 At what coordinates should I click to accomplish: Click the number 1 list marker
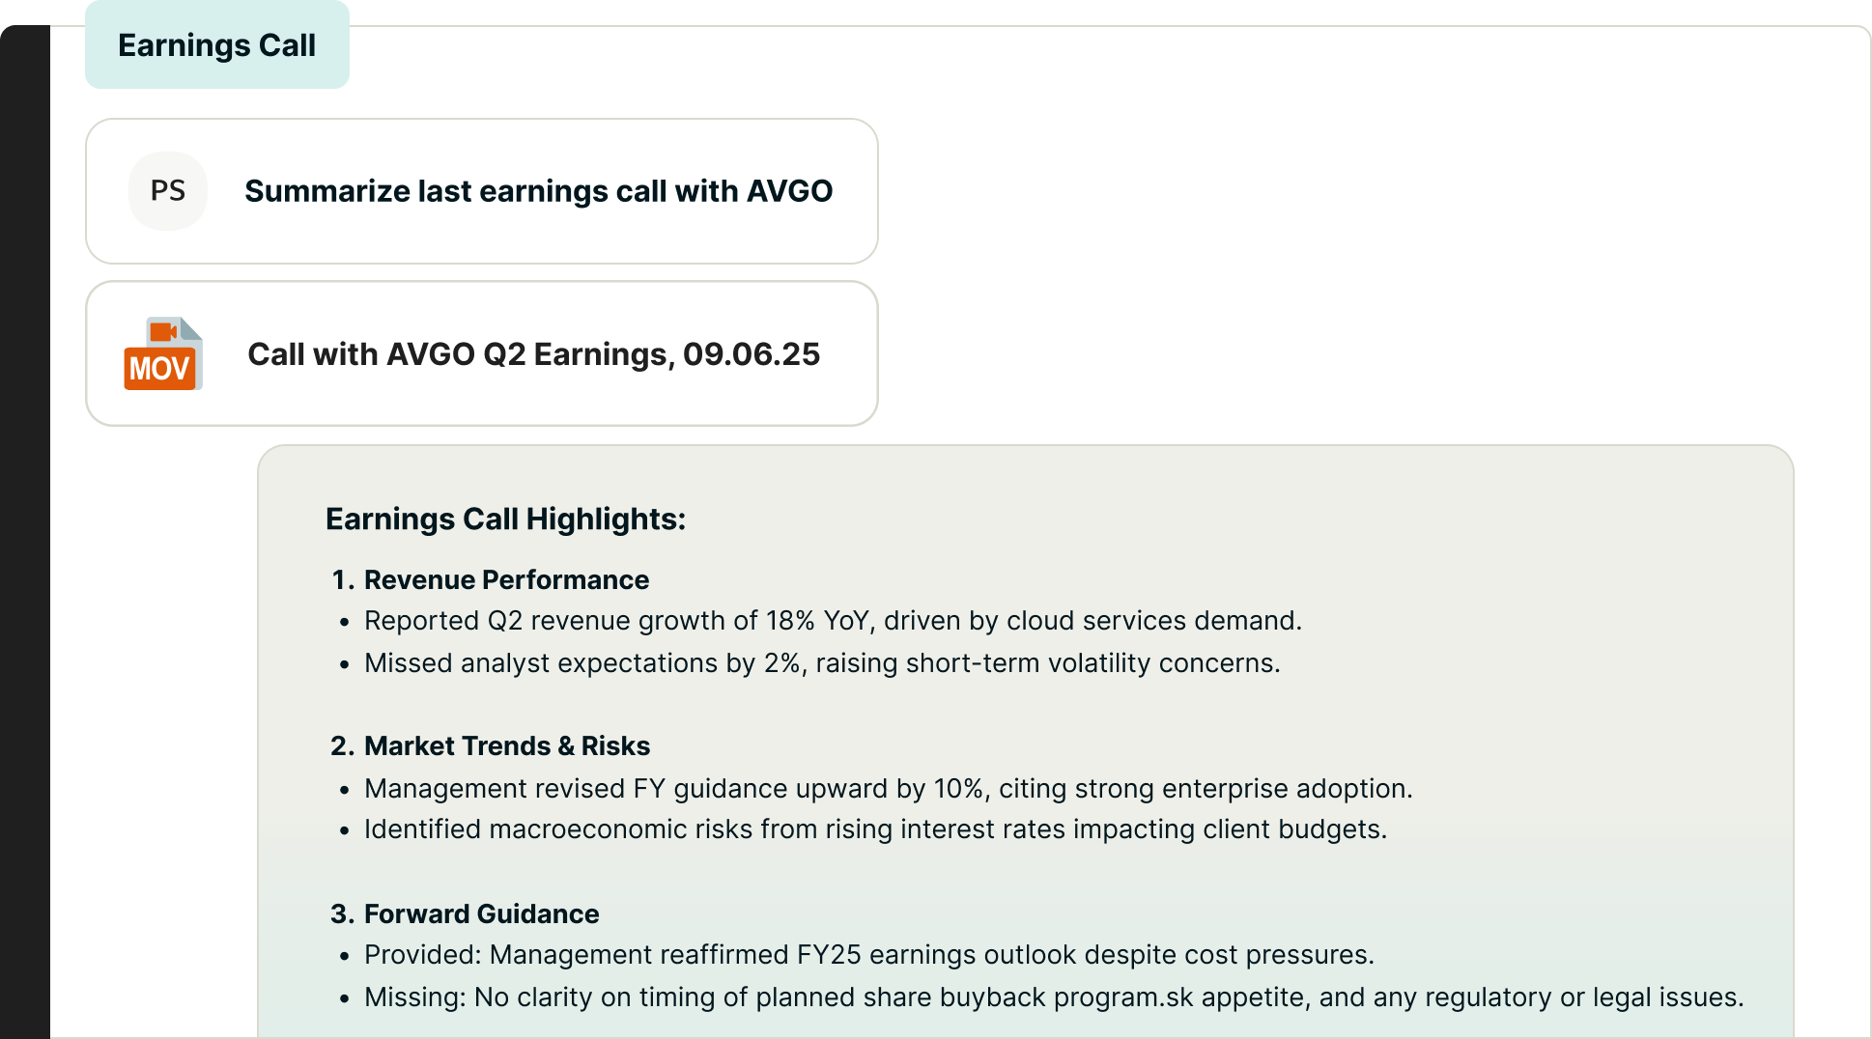(x=342, y=579)
